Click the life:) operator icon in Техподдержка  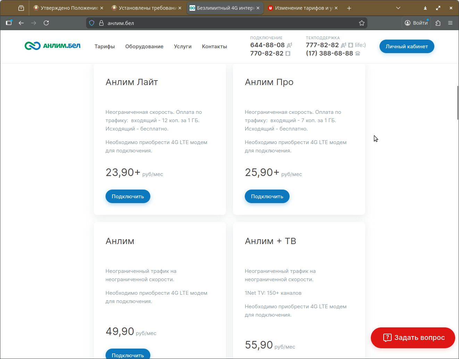pos(360,45)
